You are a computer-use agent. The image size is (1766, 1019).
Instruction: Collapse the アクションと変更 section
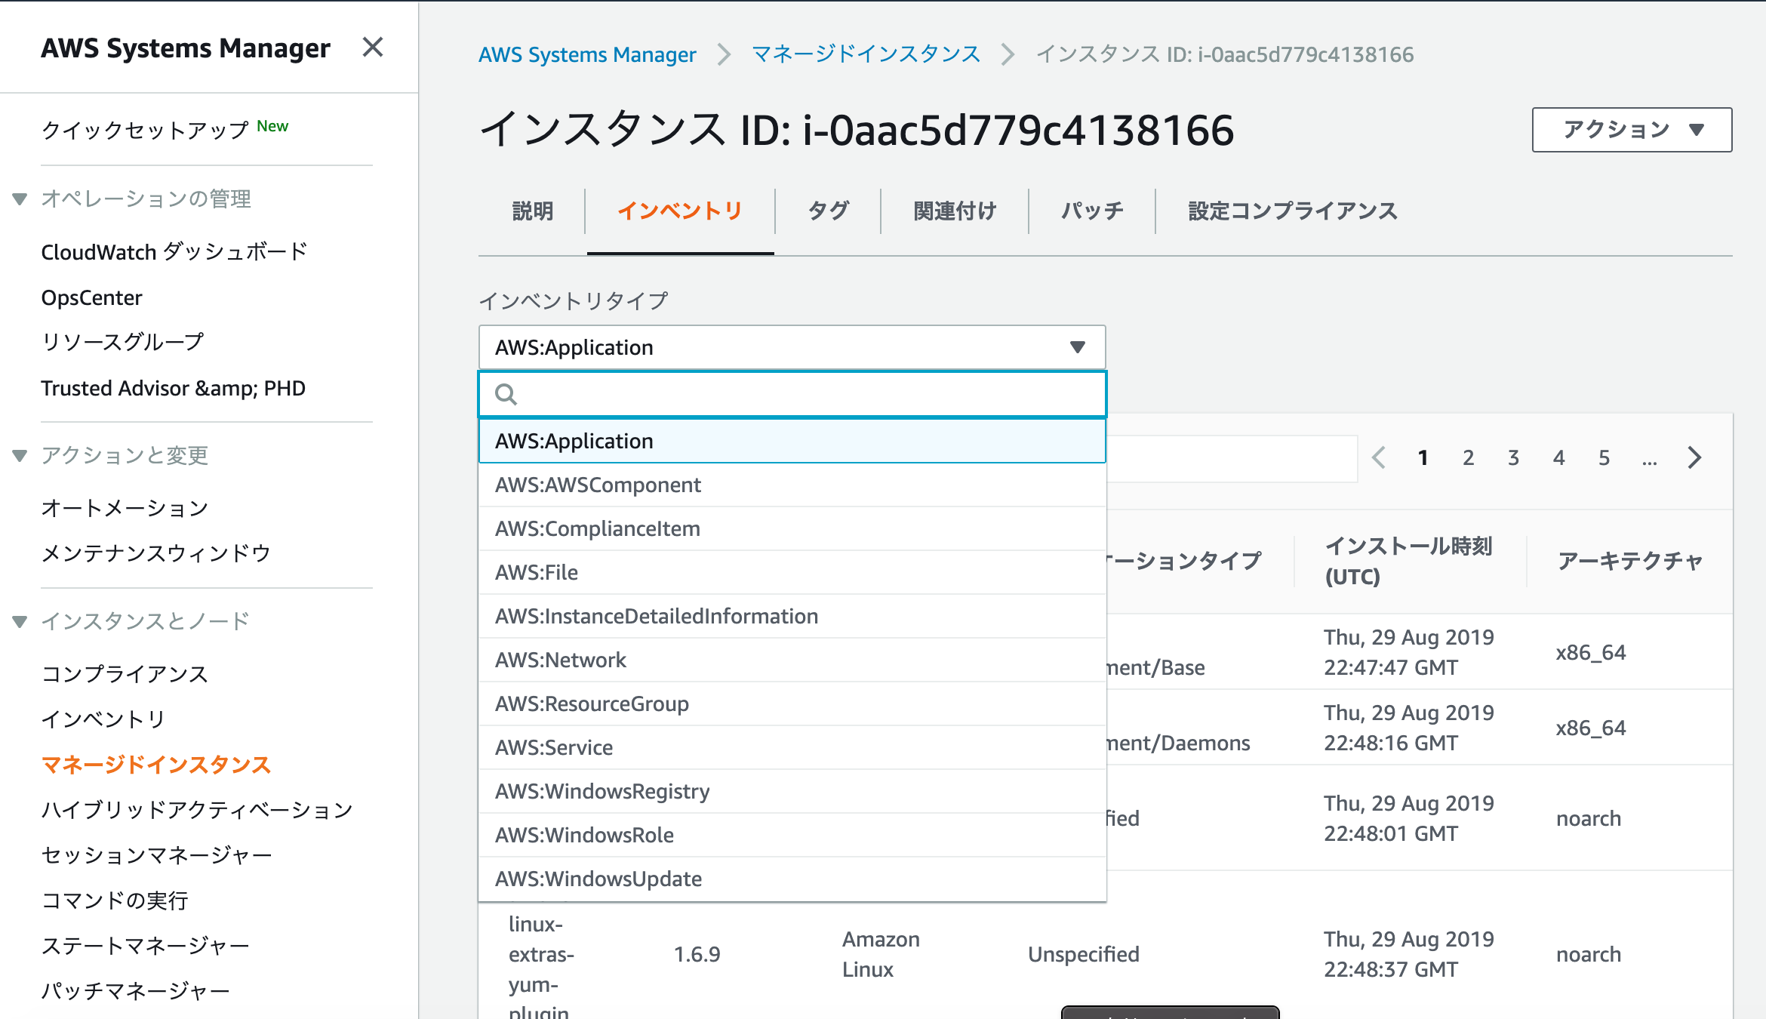pyautogui.click(x=20, y=456)
